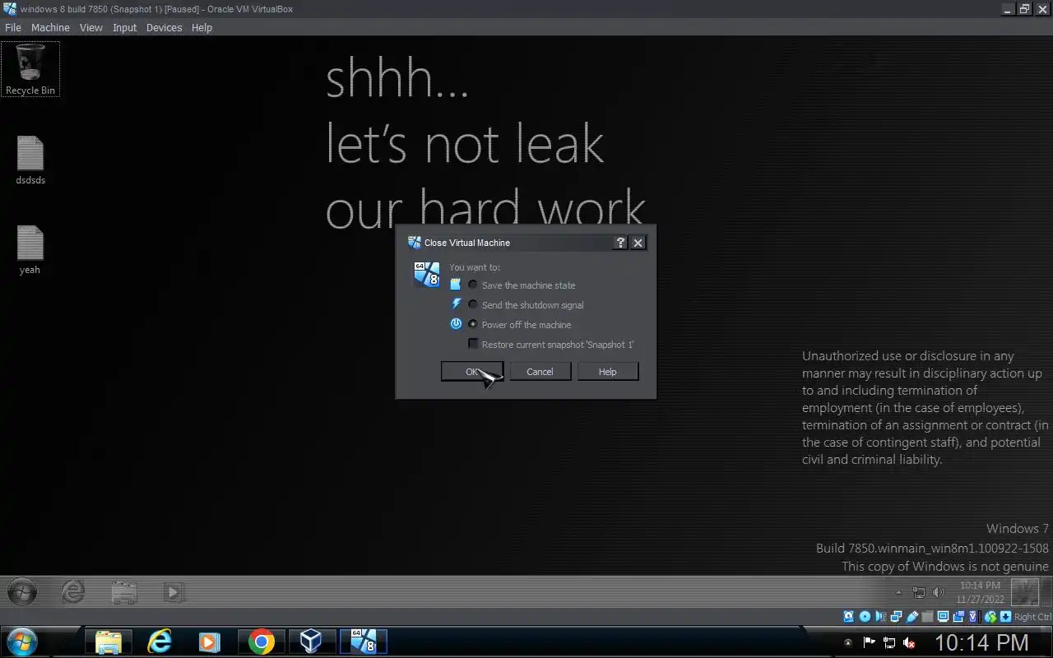
Task: Click the hard disk activity status icon
Action: 848,617
